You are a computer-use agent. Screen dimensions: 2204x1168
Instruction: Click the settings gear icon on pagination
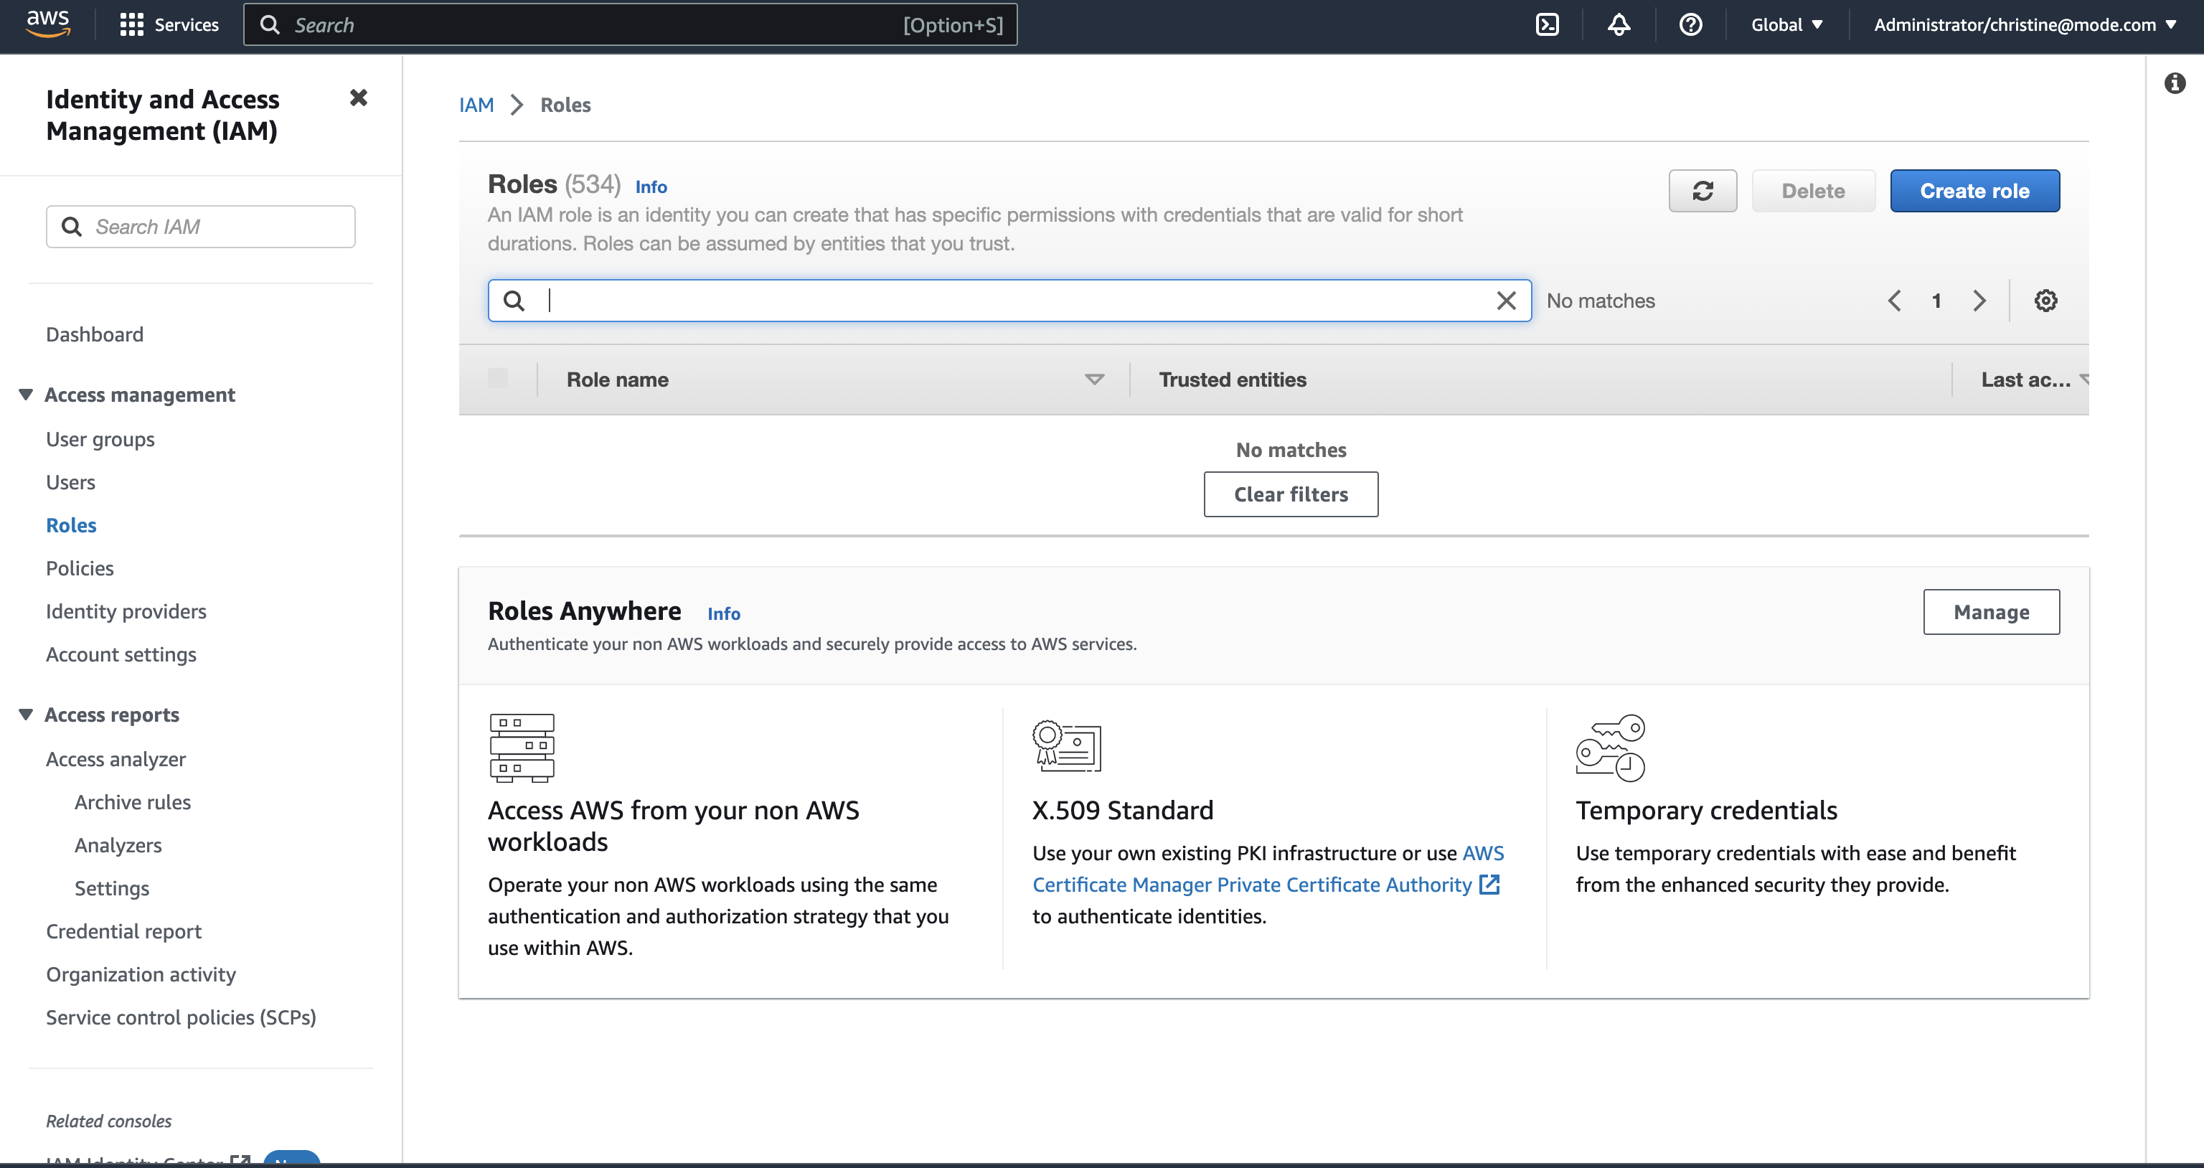tap(2045, 301)
